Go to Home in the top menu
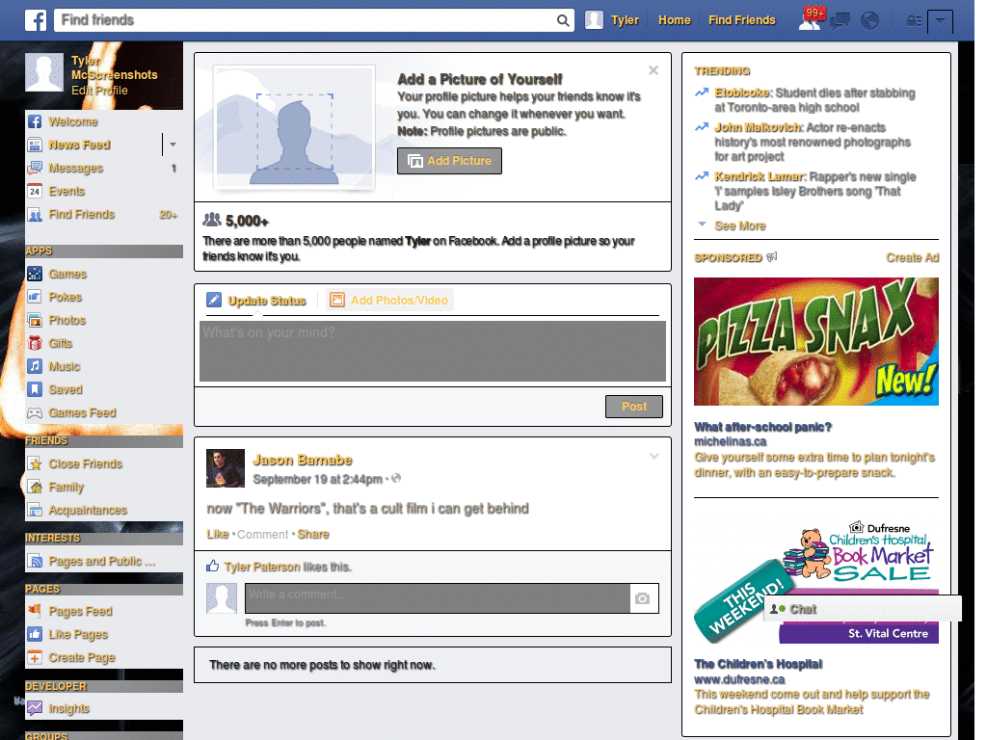Image resolution: width=987 pixels, height=740 pixels. click(674, 19)
